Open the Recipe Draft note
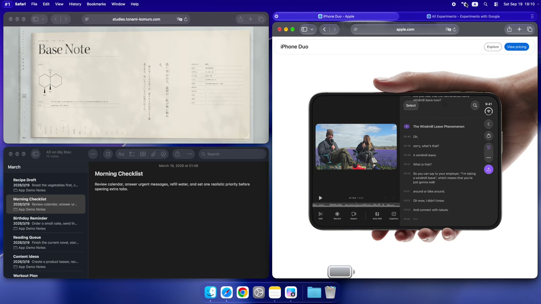Image resolution: width=541 pixels, height=304 pixels. tap(46, 185)
